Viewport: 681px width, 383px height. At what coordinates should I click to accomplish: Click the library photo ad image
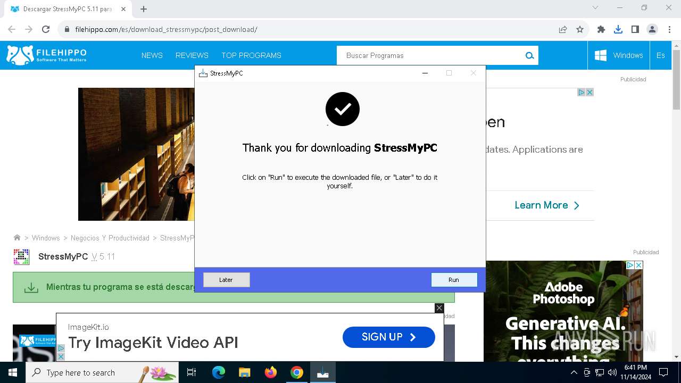[136, 154]
